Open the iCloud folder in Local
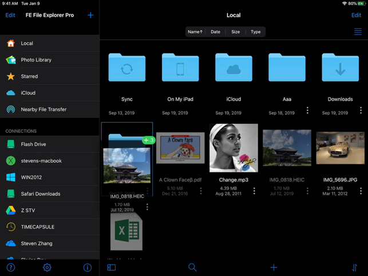368x276 pixels. [234, 68]
